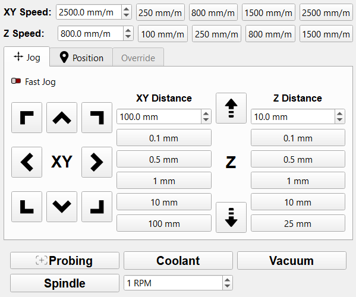The height and width of the screenshot is (297, 356).
Task: Increase XY Speed using spinner arrow
Action: pyautogui.click(x=127, y=10)
